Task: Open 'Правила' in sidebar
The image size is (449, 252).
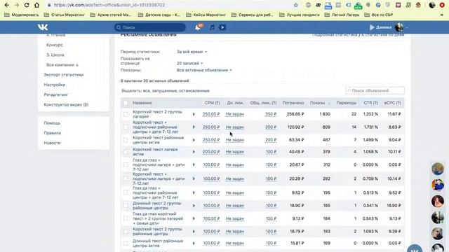Action: [52, 133]
